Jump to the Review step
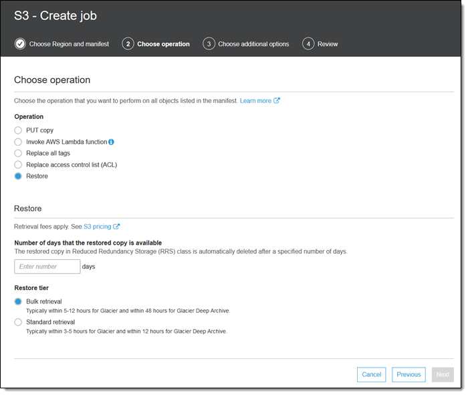468x395 pixels. (328, 44)
